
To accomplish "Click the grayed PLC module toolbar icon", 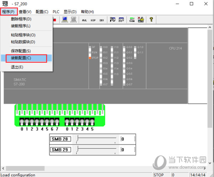I will pos(74,20).
